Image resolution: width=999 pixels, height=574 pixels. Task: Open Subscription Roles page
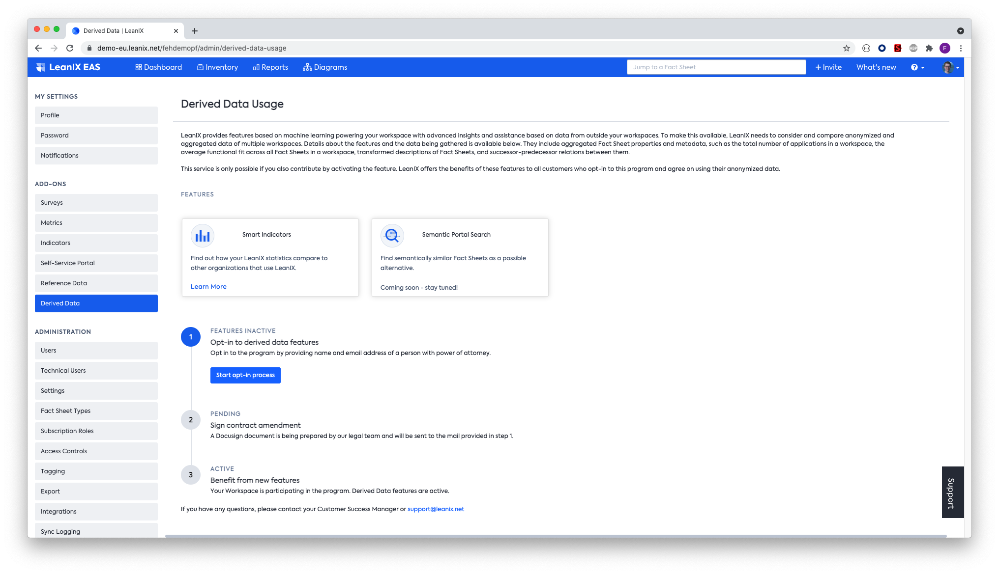tap(96, 431)
